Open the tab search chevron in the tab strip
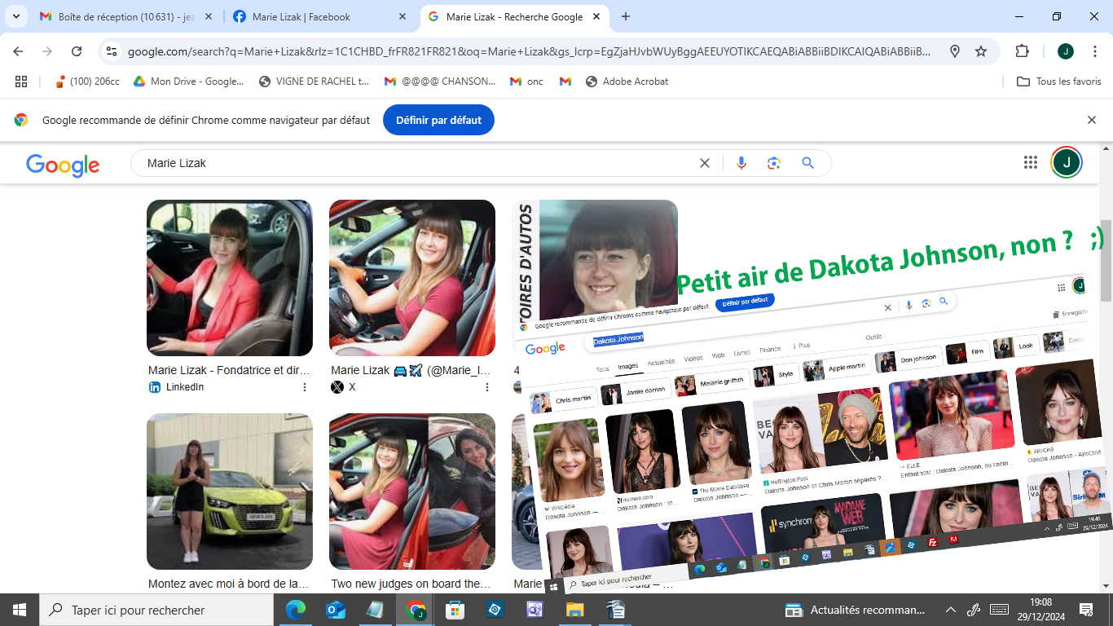This screenshot has height=626, width=1113. [x=17, y=16]
